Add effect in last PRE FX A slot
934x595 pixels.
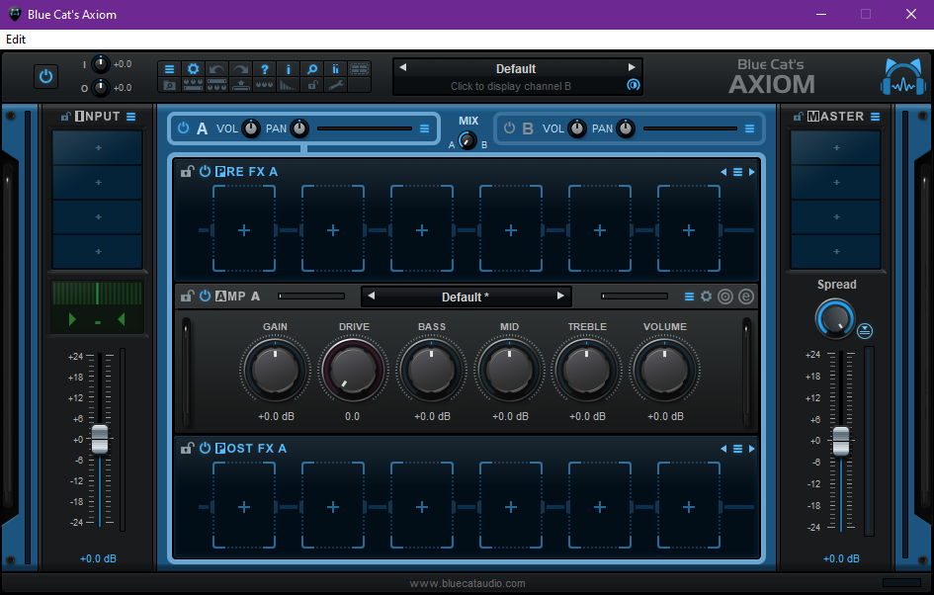tap(689, 228)
